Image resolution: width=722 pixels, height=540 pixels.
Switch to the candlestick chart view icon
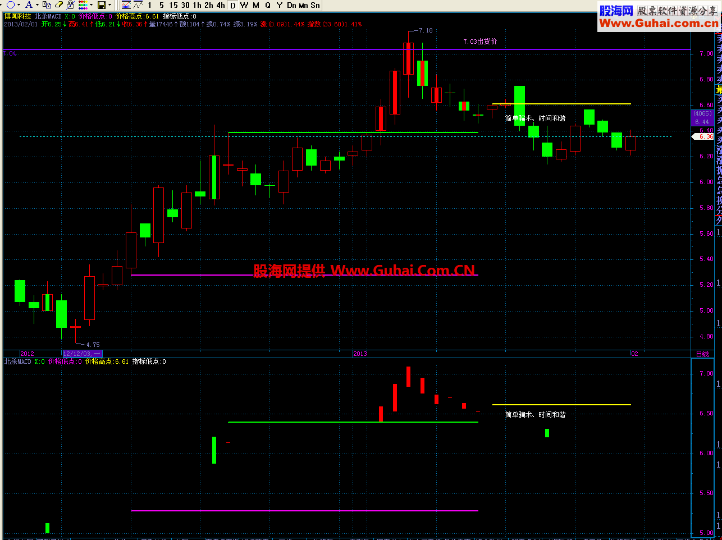(x=126, y=5)
